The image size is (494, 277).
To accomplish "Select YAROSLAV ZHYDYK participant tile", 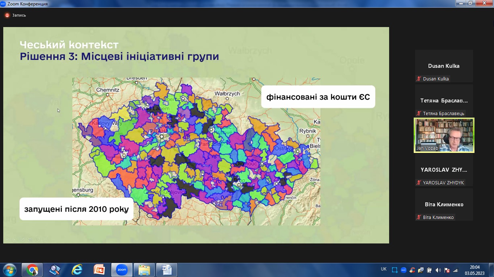I will coord(444,170).
